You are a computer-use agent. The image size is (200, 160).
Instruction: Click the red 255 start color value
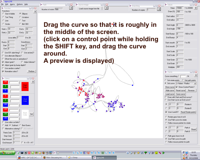pos(5,82)
